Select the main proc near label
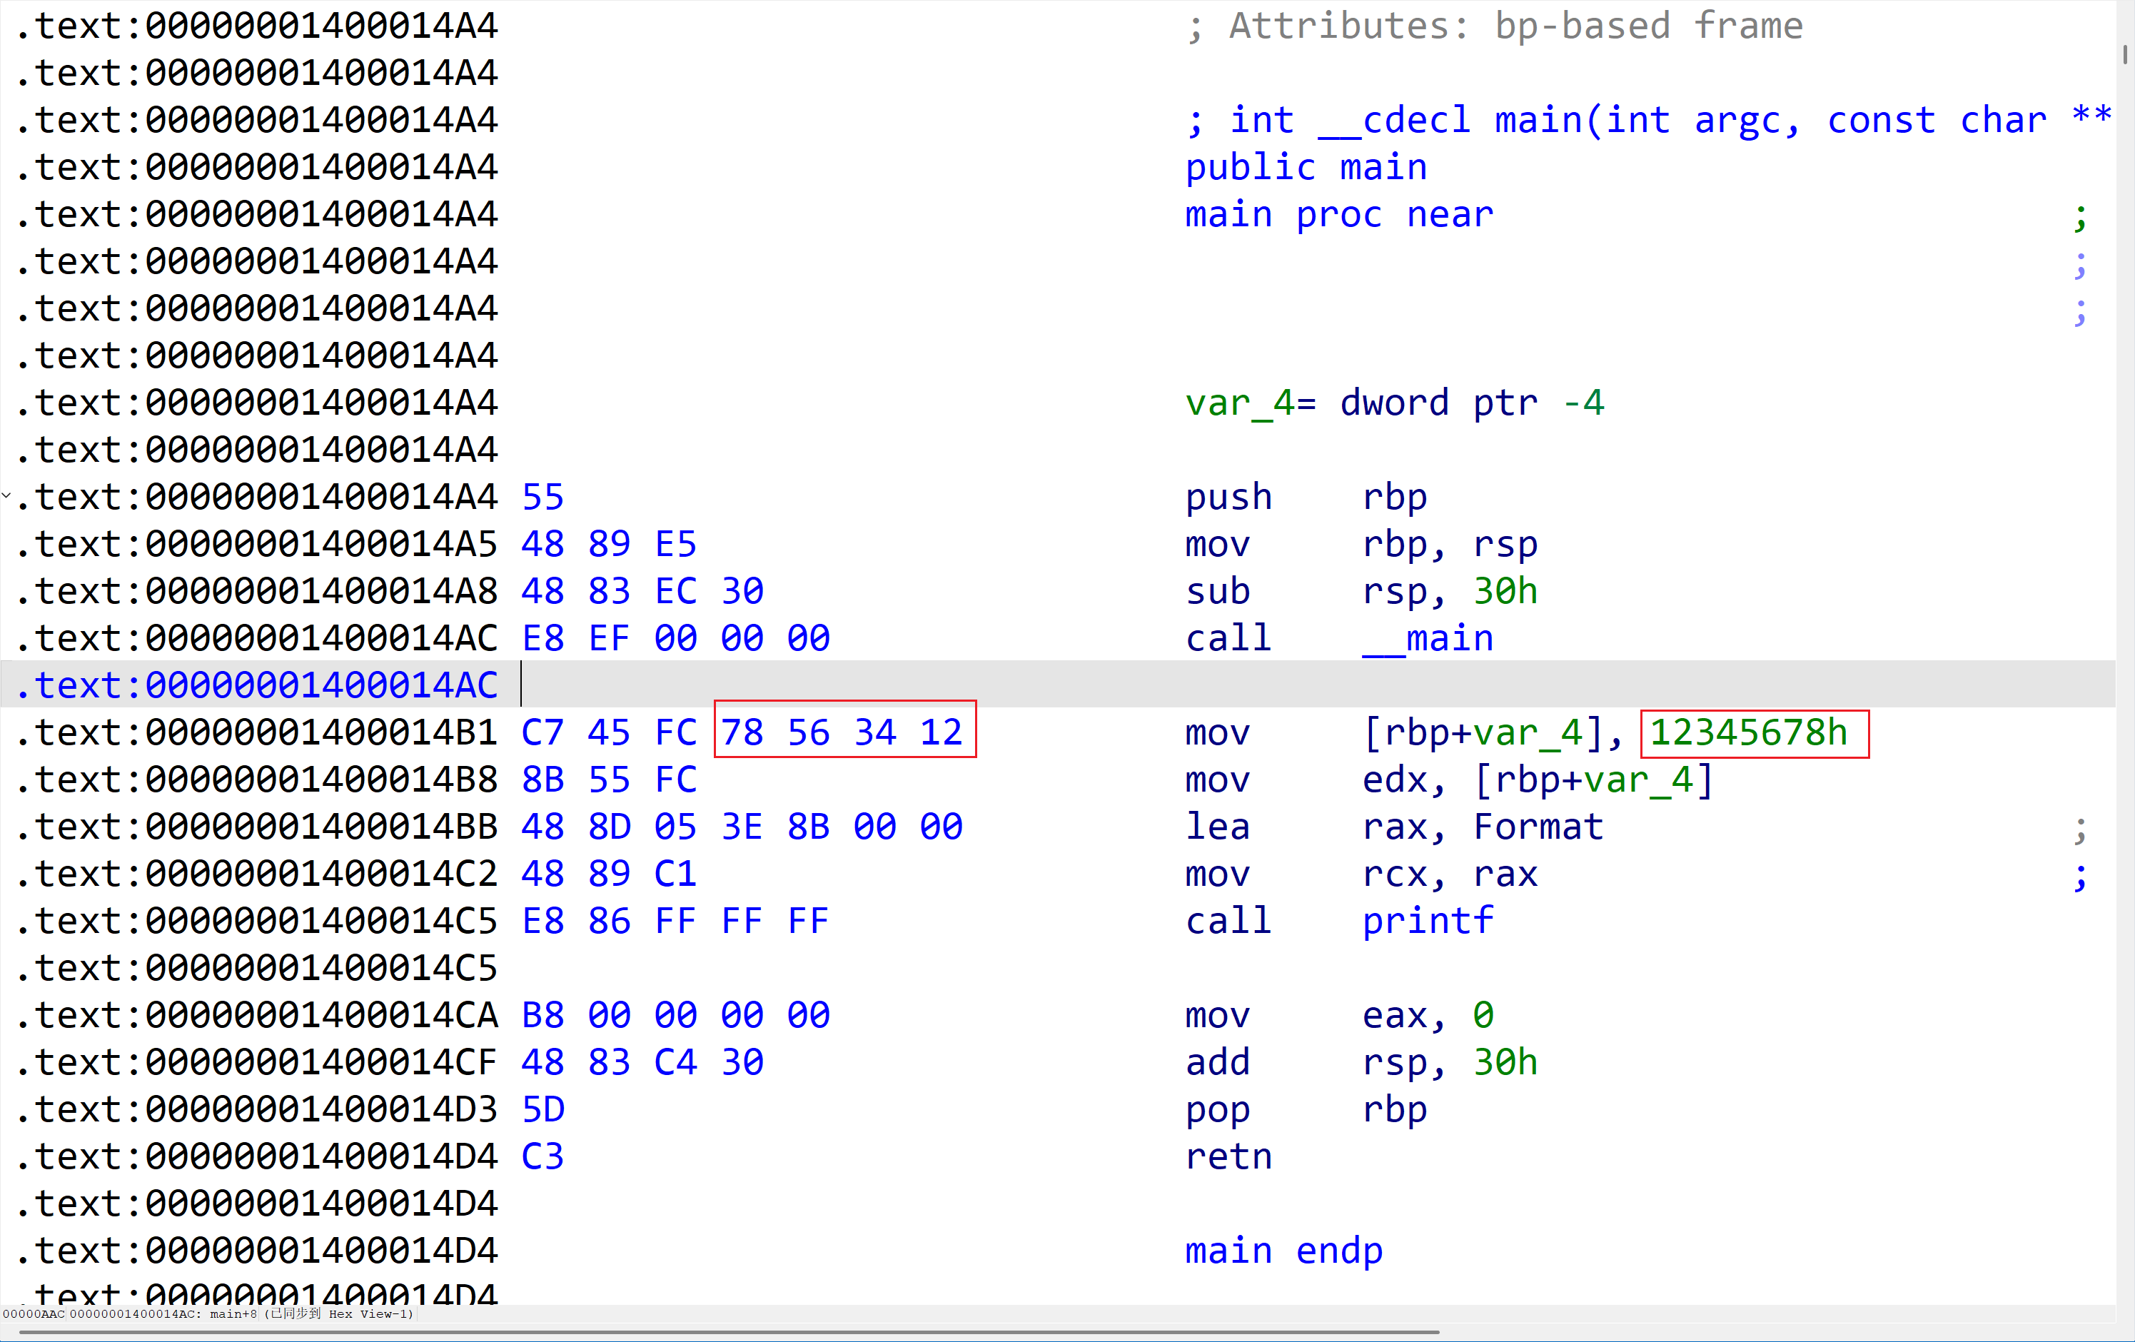Screen dimensions: 2135x1342 [x=1339, y=215]
